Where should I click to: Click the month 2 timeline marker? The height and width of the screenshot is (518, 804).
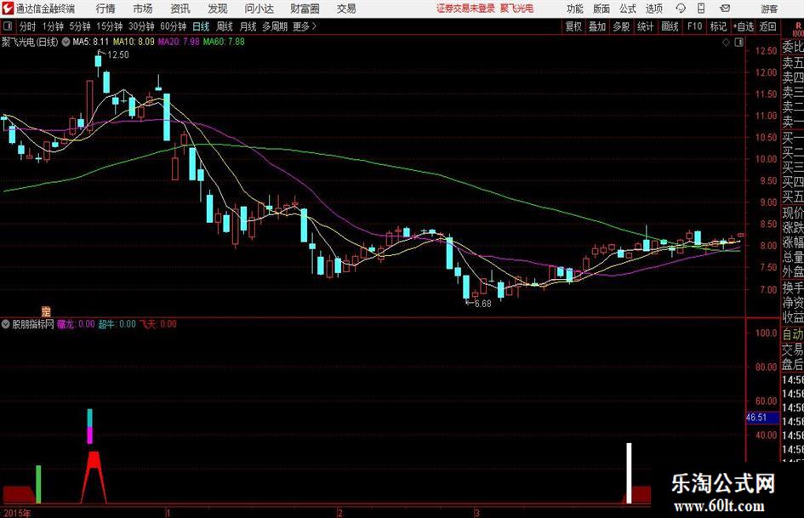coord(339,513)
